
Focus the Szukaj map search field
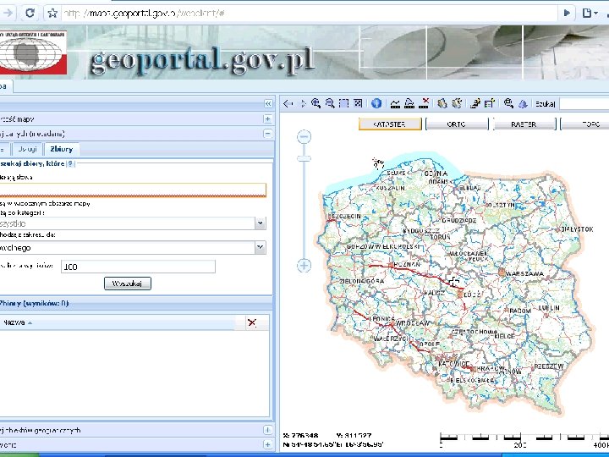584,104
